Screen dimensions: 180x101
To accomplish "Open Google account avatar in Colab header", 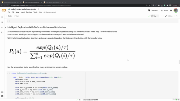I will [175, 10].
